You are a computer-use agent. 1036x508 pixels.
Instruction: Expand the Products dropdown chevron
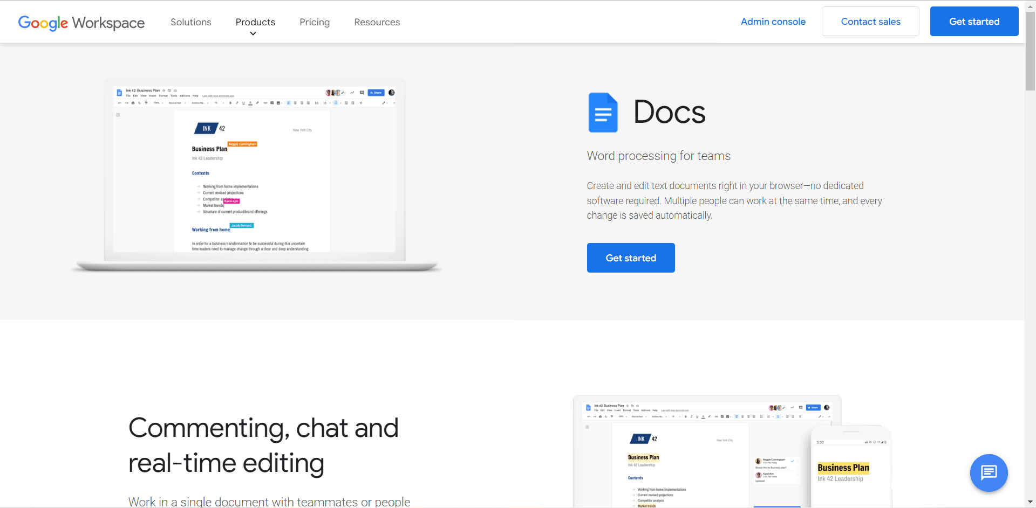click(x=253, y=34)
